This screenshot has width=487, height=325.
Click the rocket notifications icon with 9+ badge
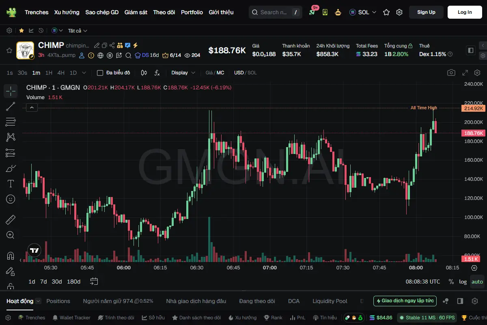(312, 12)
